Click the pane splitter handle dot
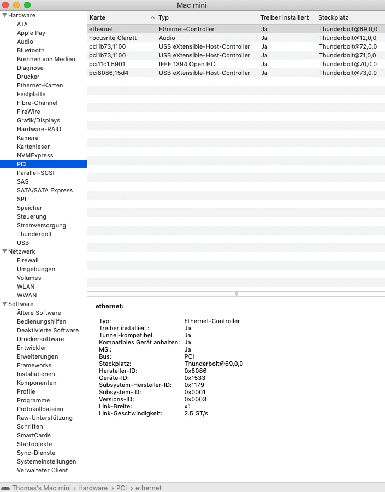 [x=236, y=294]
